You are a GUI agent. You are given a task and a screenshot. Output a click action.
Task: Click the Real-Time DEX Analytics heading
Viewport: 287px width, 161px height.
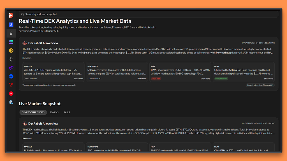(x=75, y=21)
